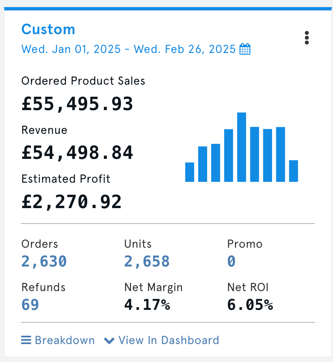The height and width of the screenshot is (362, 333).
Task: Click the Refunds value 69
Action: [30, 304]
